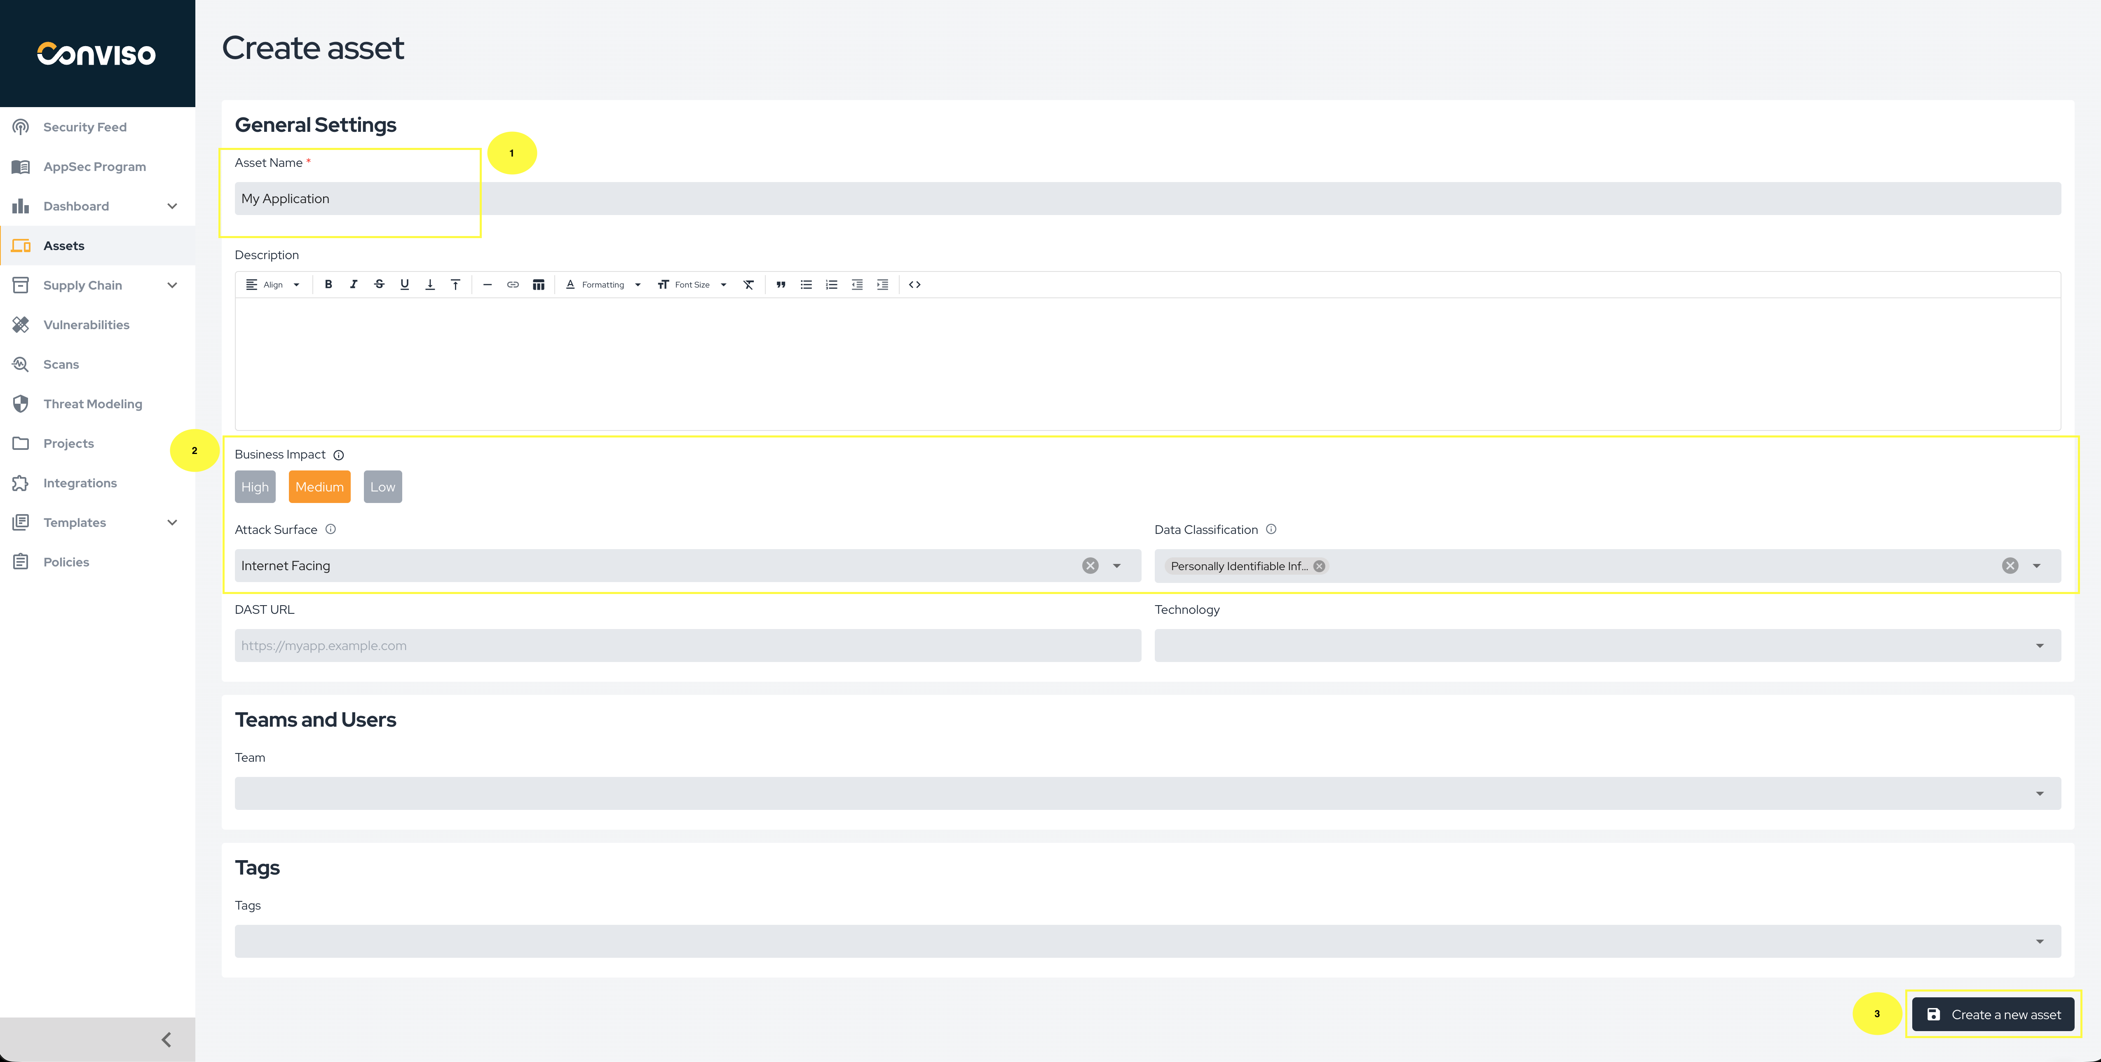Open the Technology dropdown
Image resolution: width=2101 pixels, height=1062 pixels.
pos(1607,646)
